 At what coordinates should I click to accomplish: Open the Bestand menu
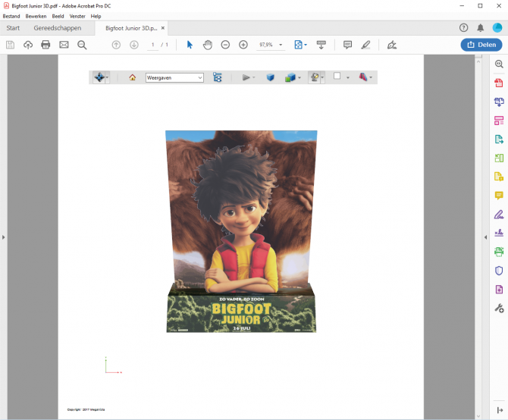tap(11, 16)
